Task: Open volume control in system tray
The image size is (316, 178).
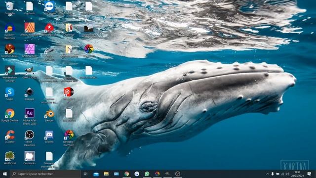Action: [x=287, y=174]
